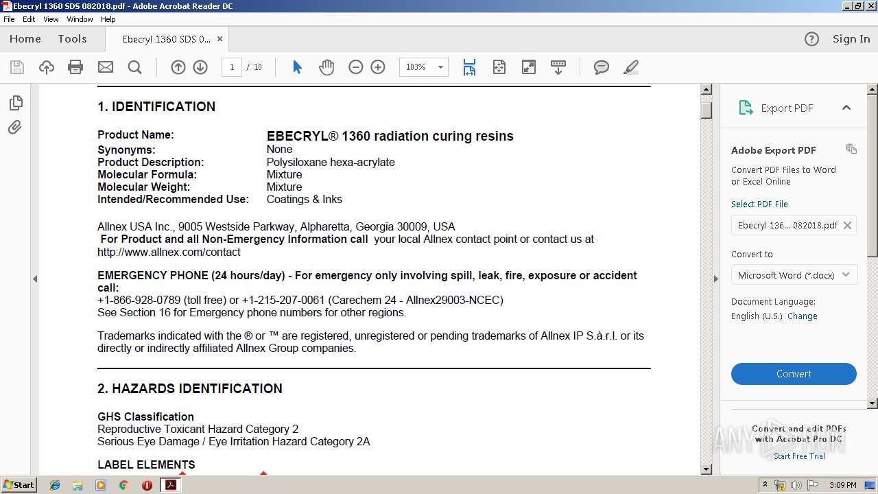Print the document with printer icon
This screenshot has height=494, width=878.
(75, 67)
